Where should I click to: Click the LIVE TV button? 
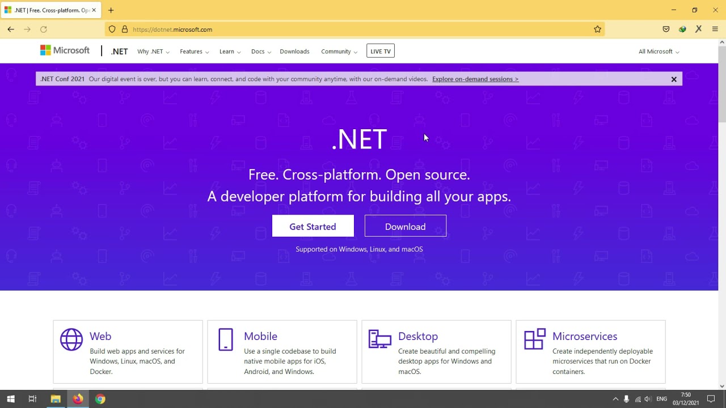click(x=381, y=51)
